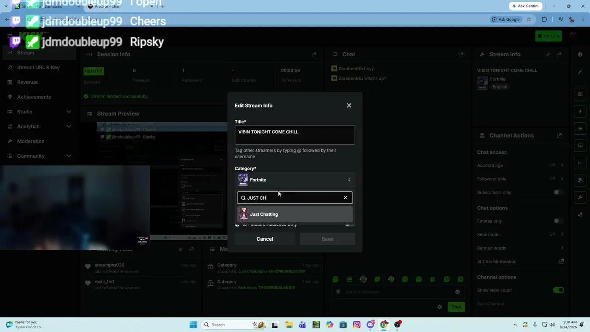The height and width of the screenshot is (332, 590).
Task: Open Instagram from the taskbar
Action: [357, 325]
